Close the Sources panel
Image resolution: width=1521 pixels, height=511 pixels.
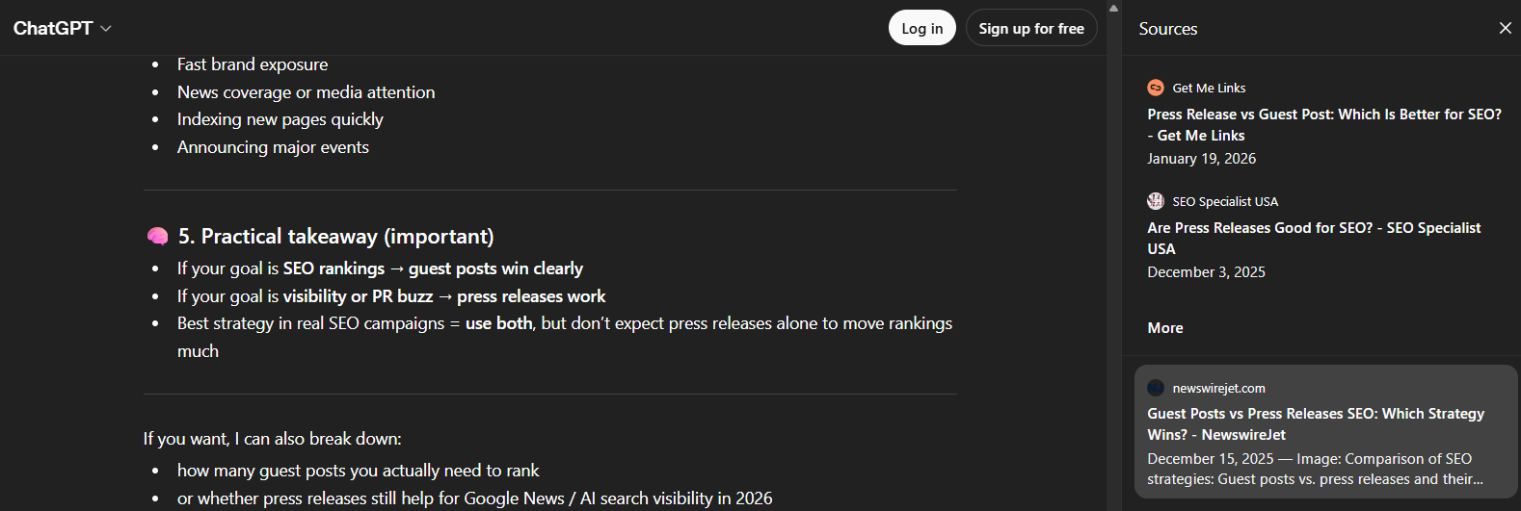pyautogui.click(x=1505, y=29)
